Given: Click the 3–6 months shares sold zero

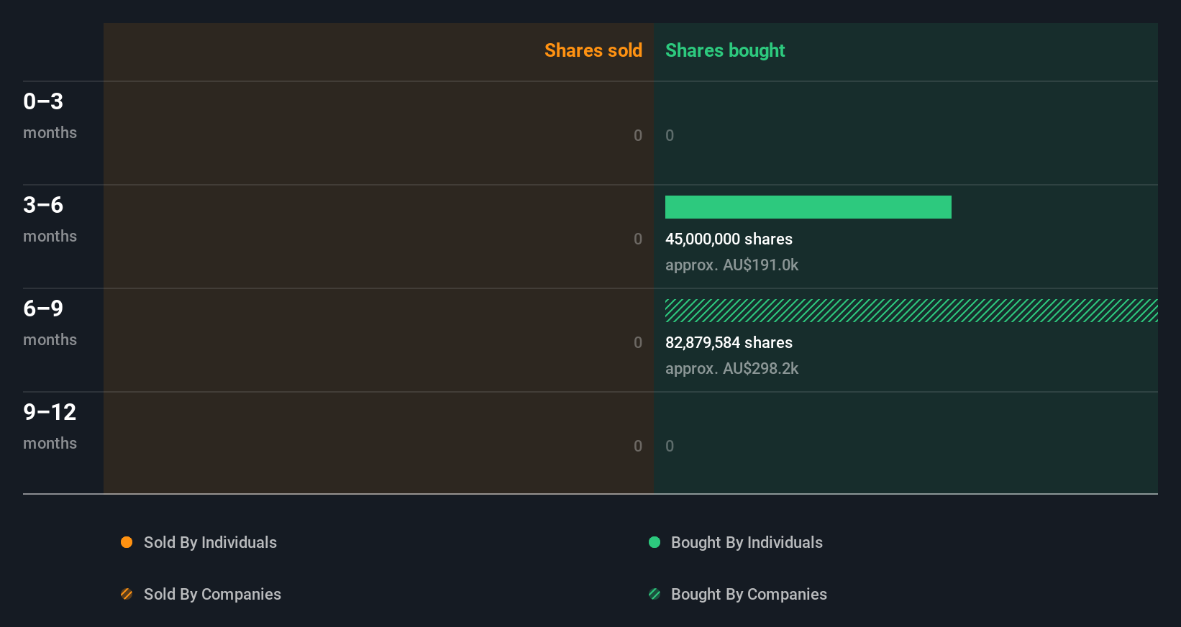Looking at the screenshot, I should (x=638, y=239).
